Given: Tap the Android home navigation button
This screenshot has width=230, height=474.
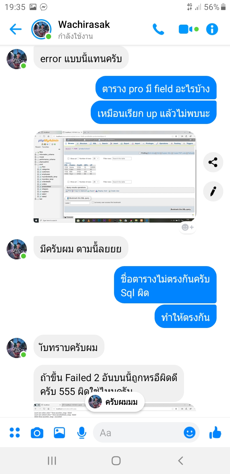Looking at the screenshot, I should [116, 461].
